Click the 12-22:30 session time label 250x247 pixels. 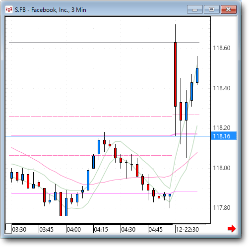[x=187, y=230]
